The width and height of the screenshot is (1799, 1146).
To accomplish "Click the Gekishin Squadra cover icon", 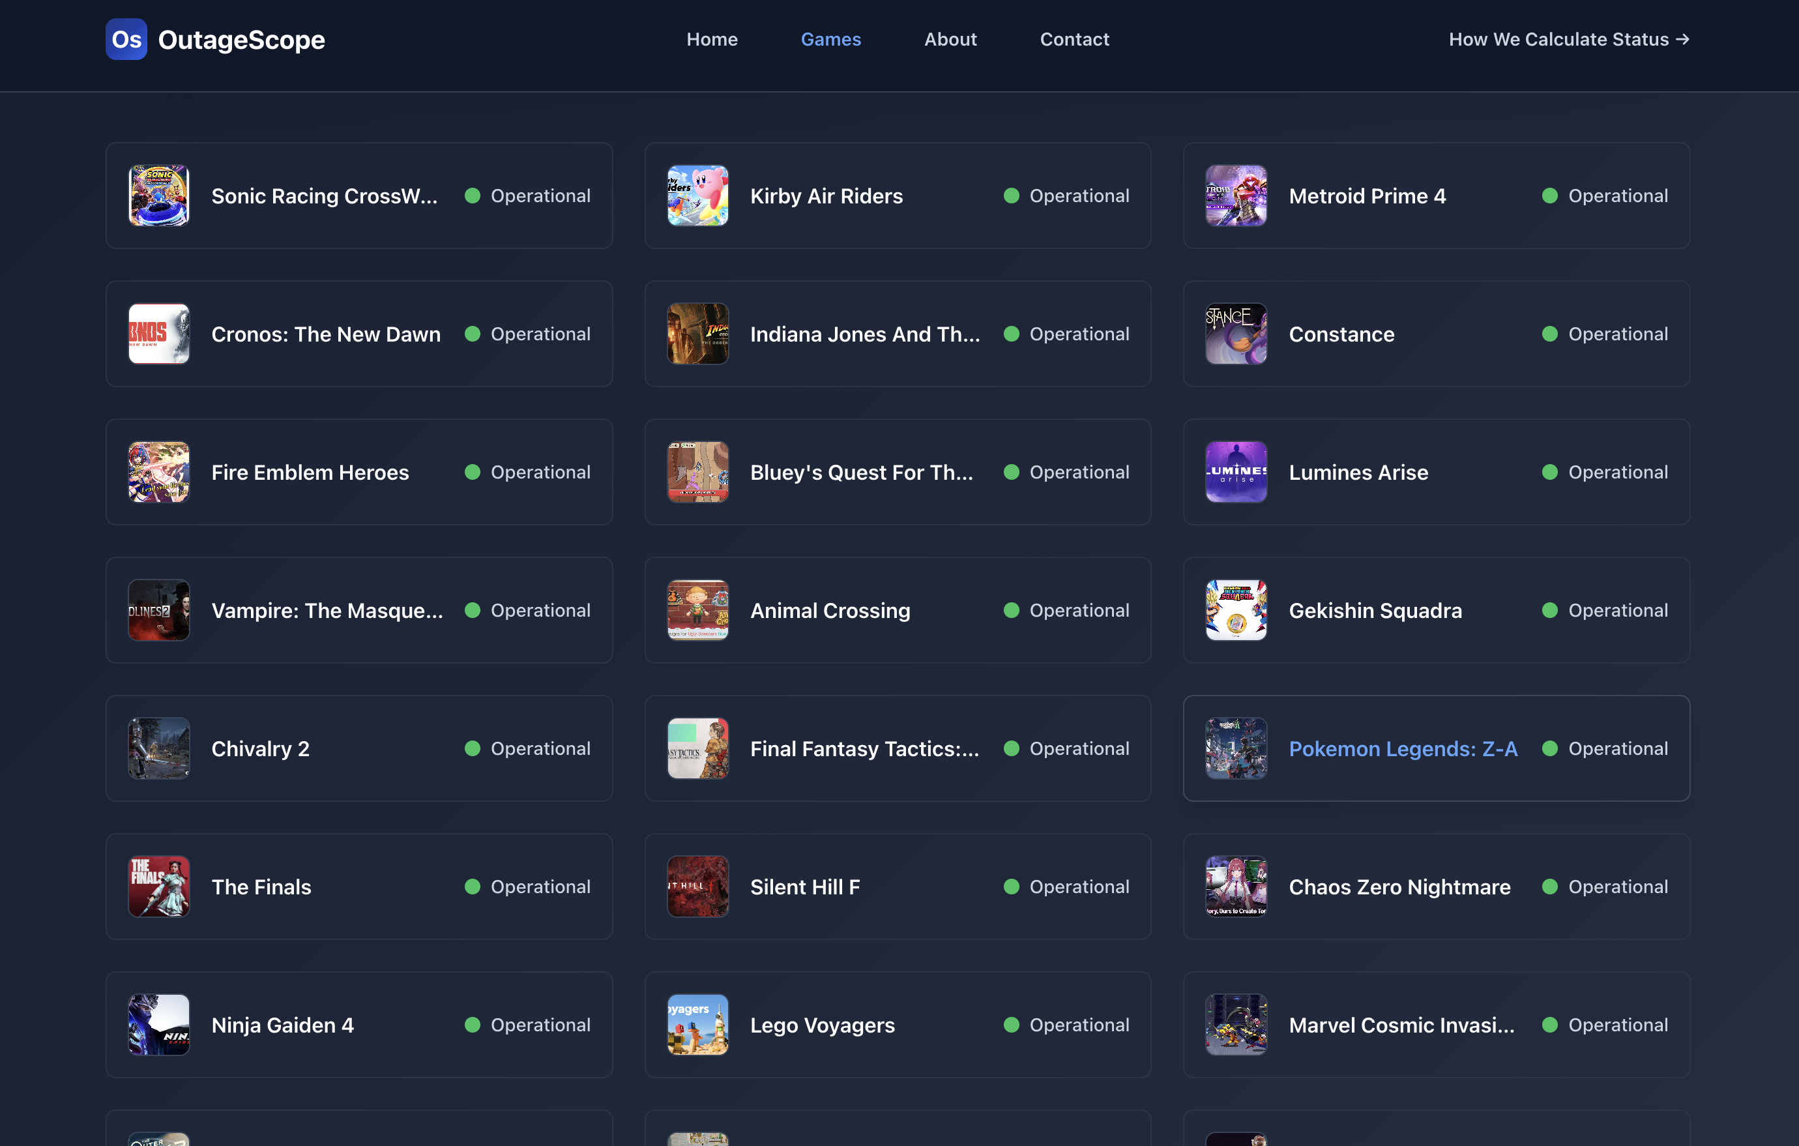I will [x=1236, y=610].
